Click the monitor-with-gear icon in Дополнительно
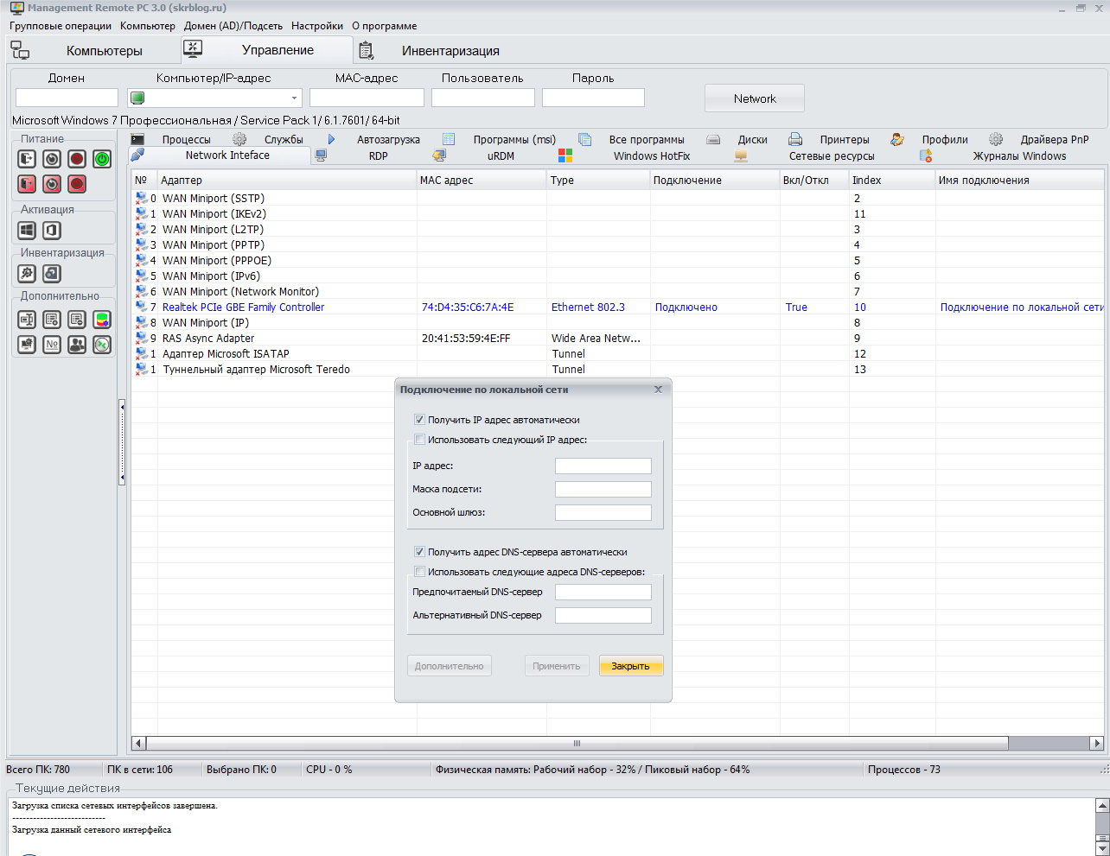This screenshot has width=1110, height=856. click(x=27, y=345)
